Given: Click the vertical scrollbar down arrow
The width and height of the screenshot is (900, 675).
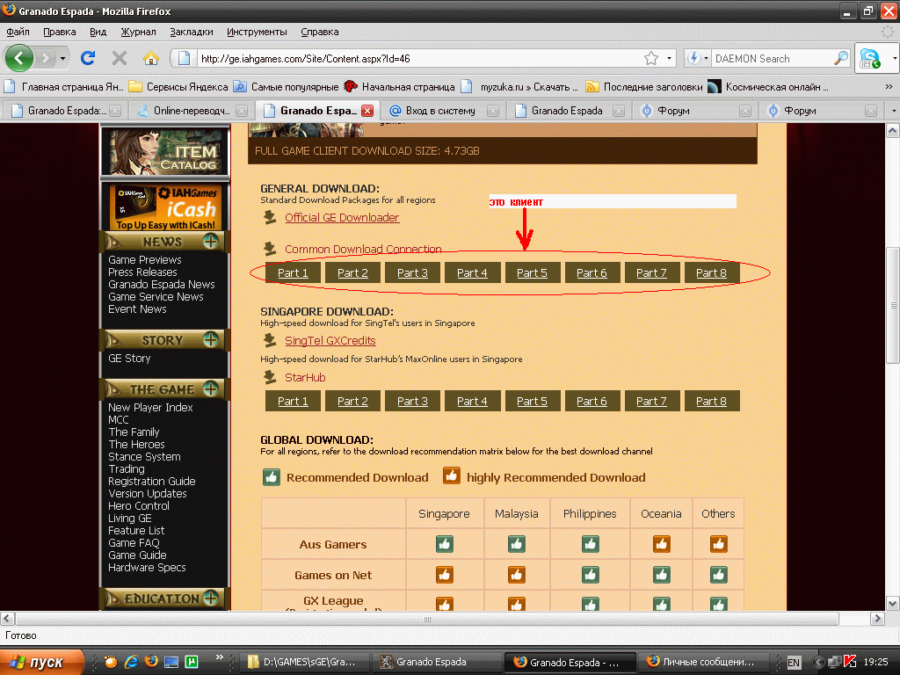Looking at the screenshot, I should click(893, 603).
